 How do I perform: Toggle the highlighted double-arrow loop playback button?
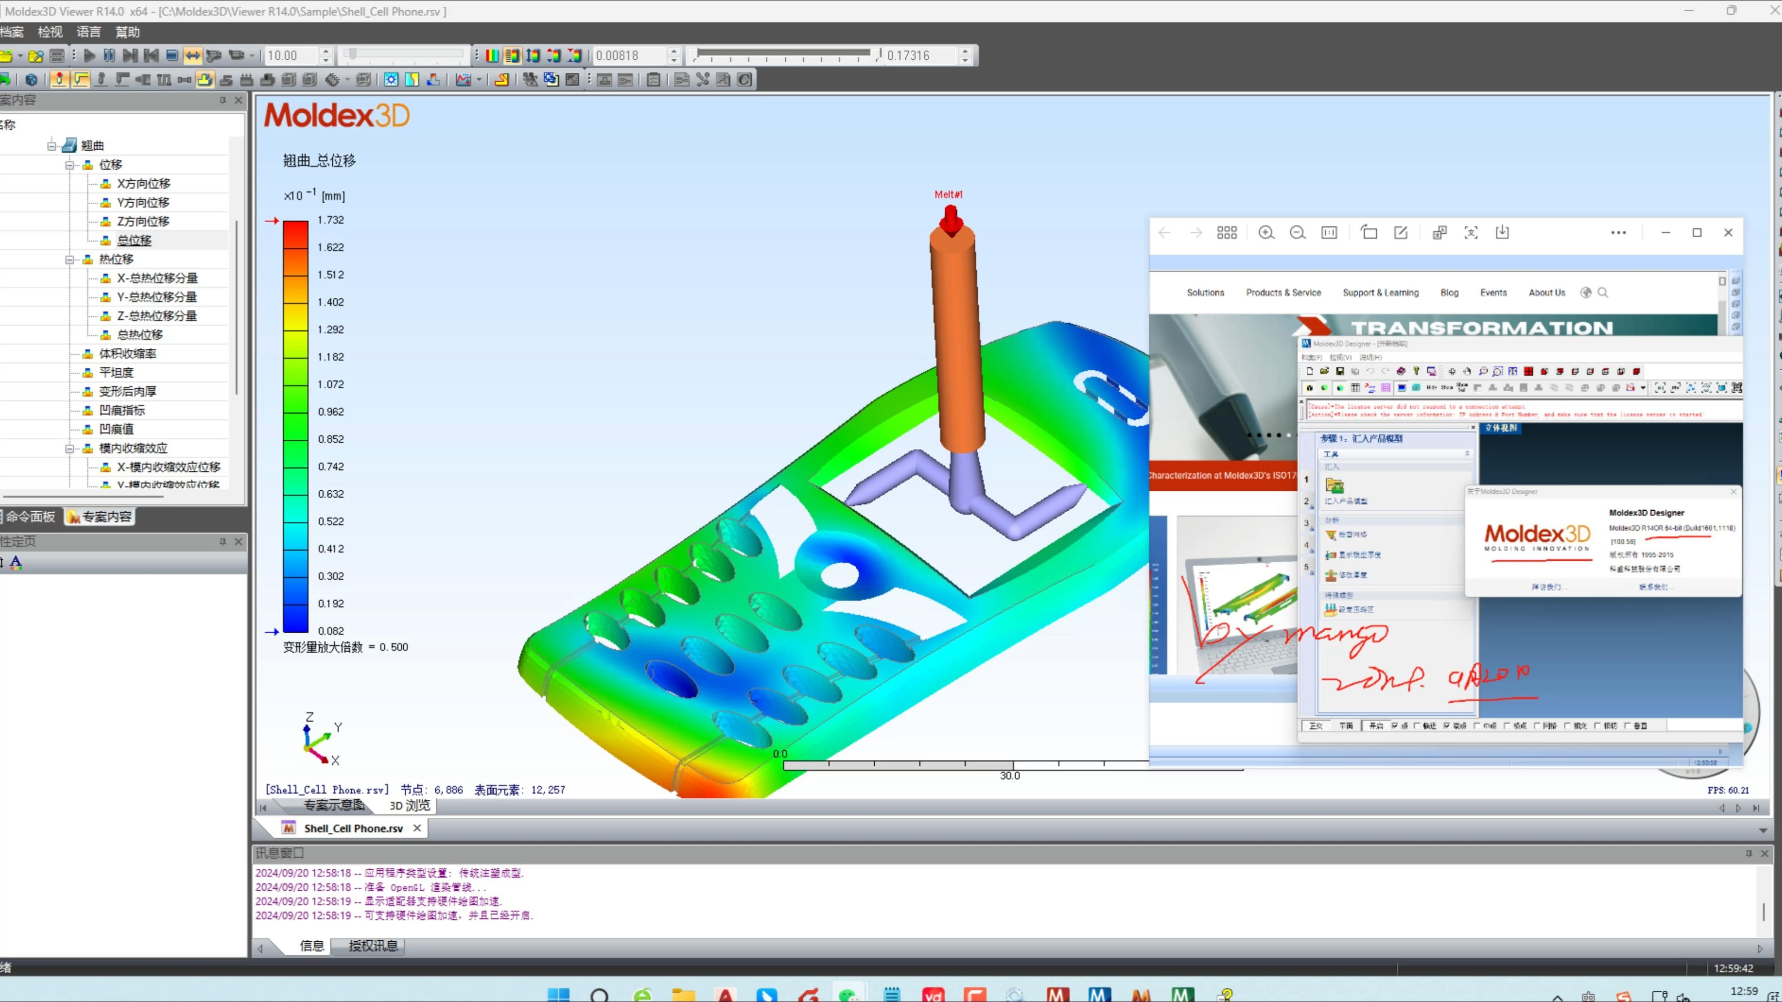coord(192,55)
